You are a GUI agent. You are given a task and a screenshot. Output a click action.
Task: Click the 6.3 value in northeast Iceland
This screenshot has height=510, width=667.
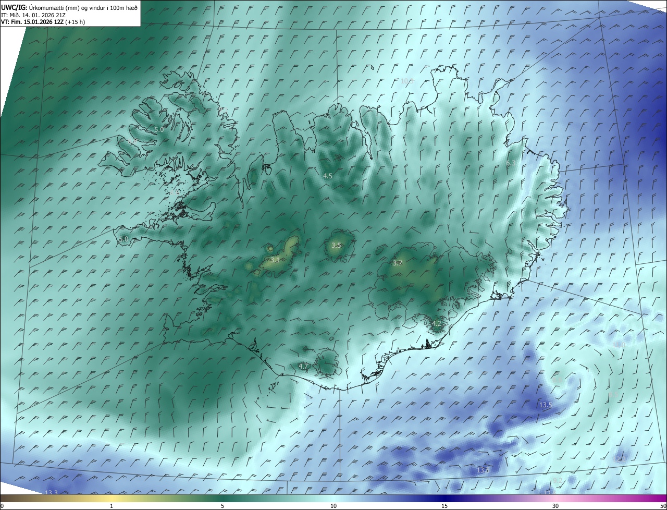(511, 163)
